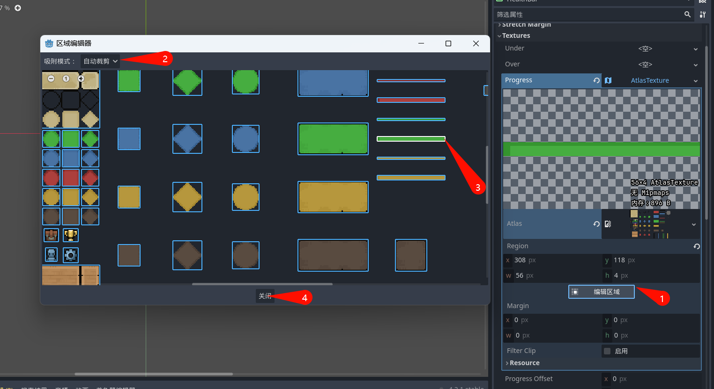Image resolution: width=714 pixels, height=389 pixels.
Task: Revert the Atlas property value
Action: pos(596,224)
